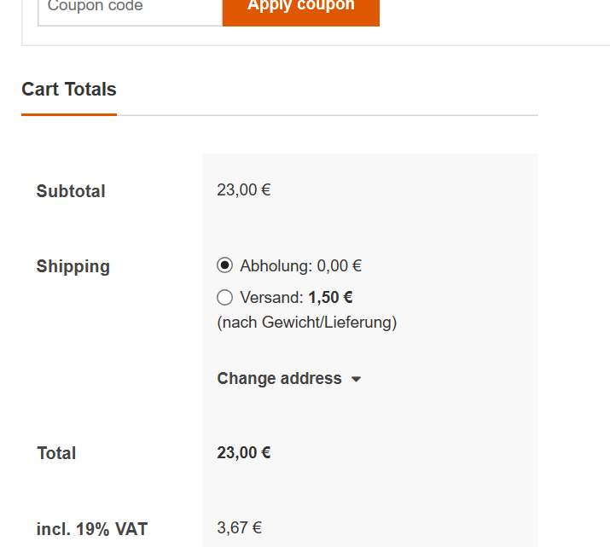This screenshot has height=547, width=610.
Task: Click the bold total amount 23,00 €
Action: coord(244,452)
